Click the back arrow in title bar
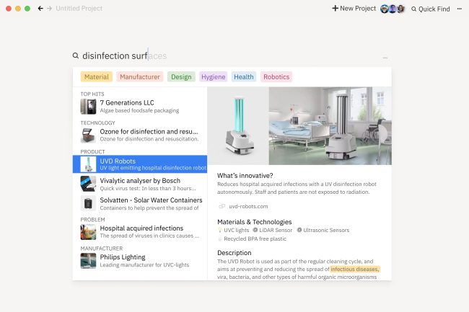469x312 pixels. (40, 9)
